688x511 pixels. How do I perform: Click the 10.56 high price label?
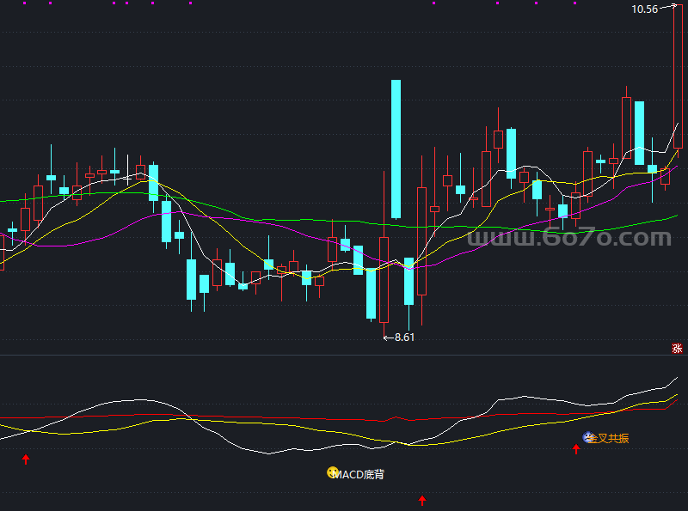643,9
